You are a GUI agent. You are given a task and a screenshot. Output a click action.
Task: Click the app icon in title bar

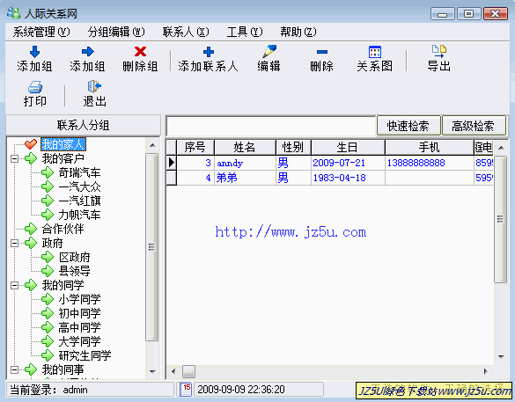pyautogui.click(x=14, y=13)
